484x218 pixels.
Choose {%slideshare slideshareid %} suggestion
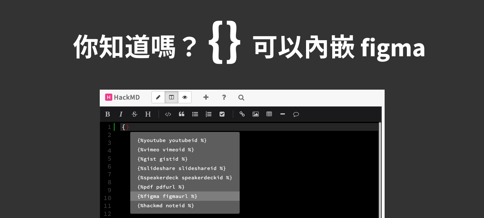coord(185,168)
